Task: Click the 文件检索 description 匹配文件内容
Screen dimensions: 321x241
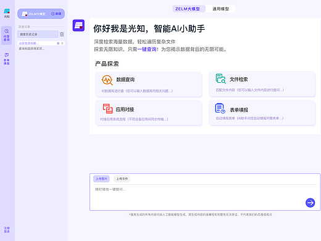Action: coord(250,90)
